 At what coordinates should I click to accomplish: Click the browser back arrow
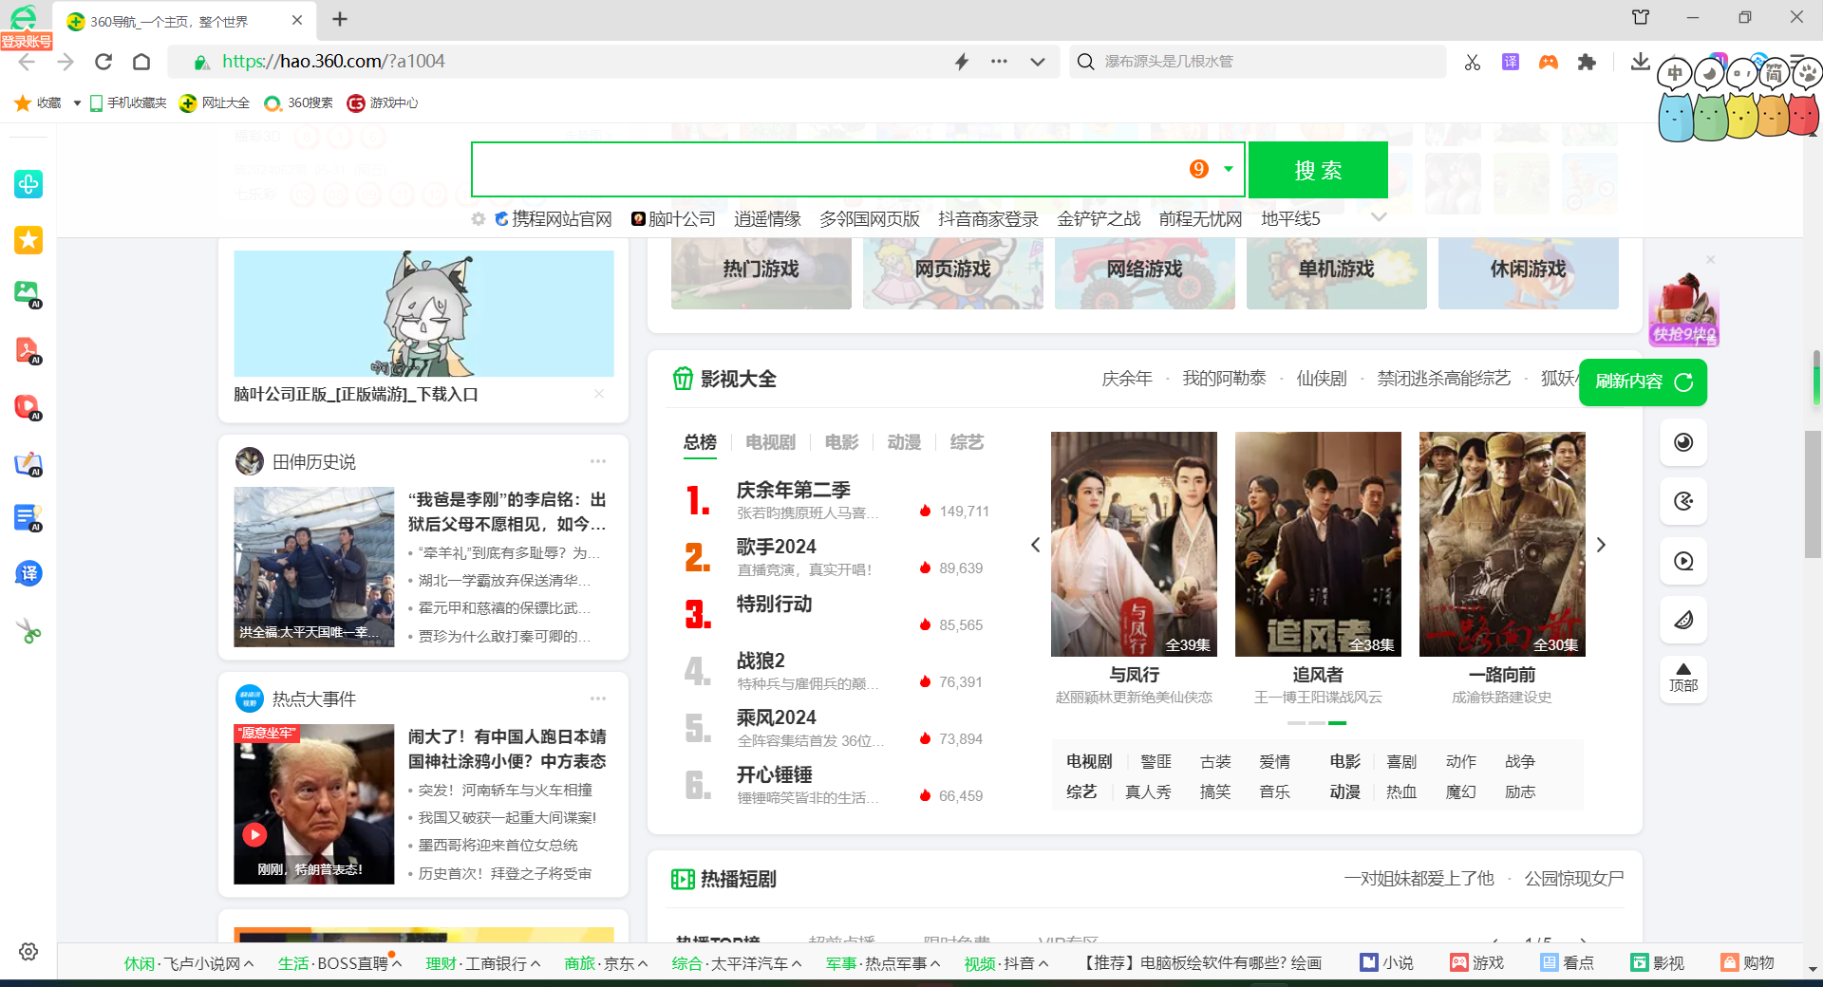point(27,62)
